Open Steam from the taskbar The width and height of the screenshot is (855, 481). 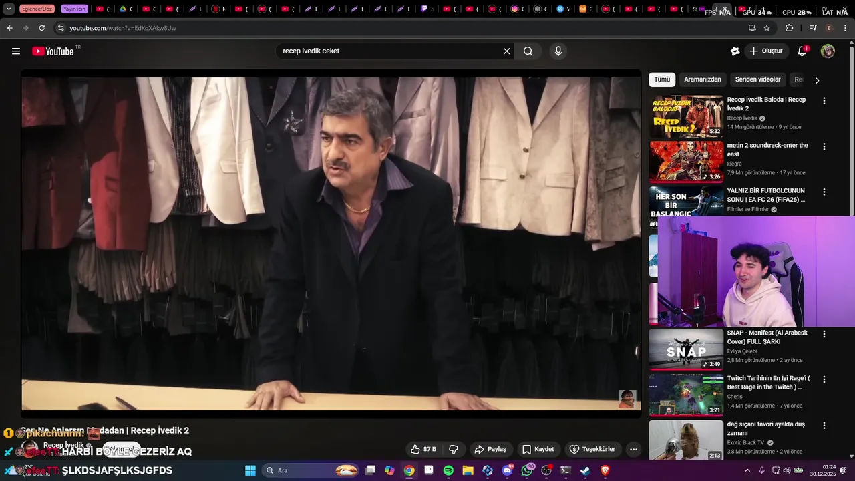(585, 470)
